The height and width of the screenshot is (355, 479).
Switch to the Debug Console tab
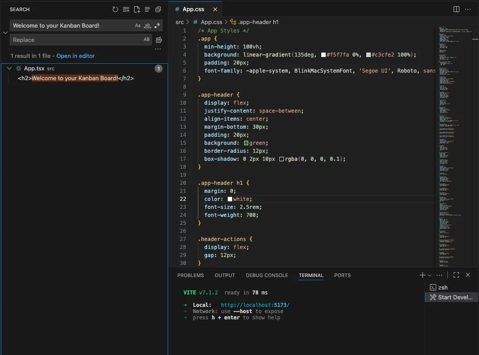click(x=267, y=275)
